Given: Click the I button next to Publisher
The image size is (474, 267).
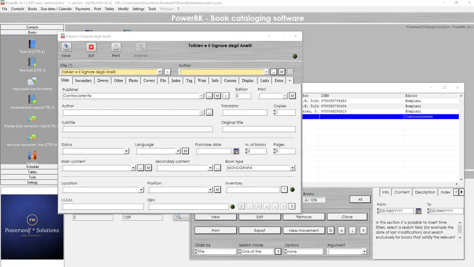Looking at the screenshot, I should (x=226, y=96).
